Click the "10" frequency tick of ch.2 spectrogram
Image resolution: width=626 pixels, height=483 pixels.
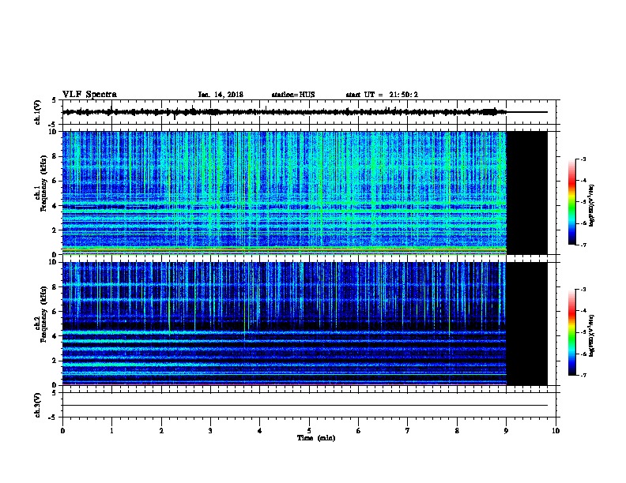click(53, 262)
